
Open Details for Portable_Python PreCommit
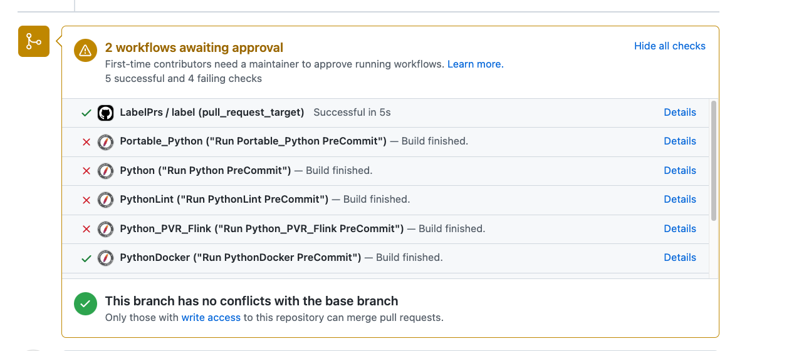(679, 141)
